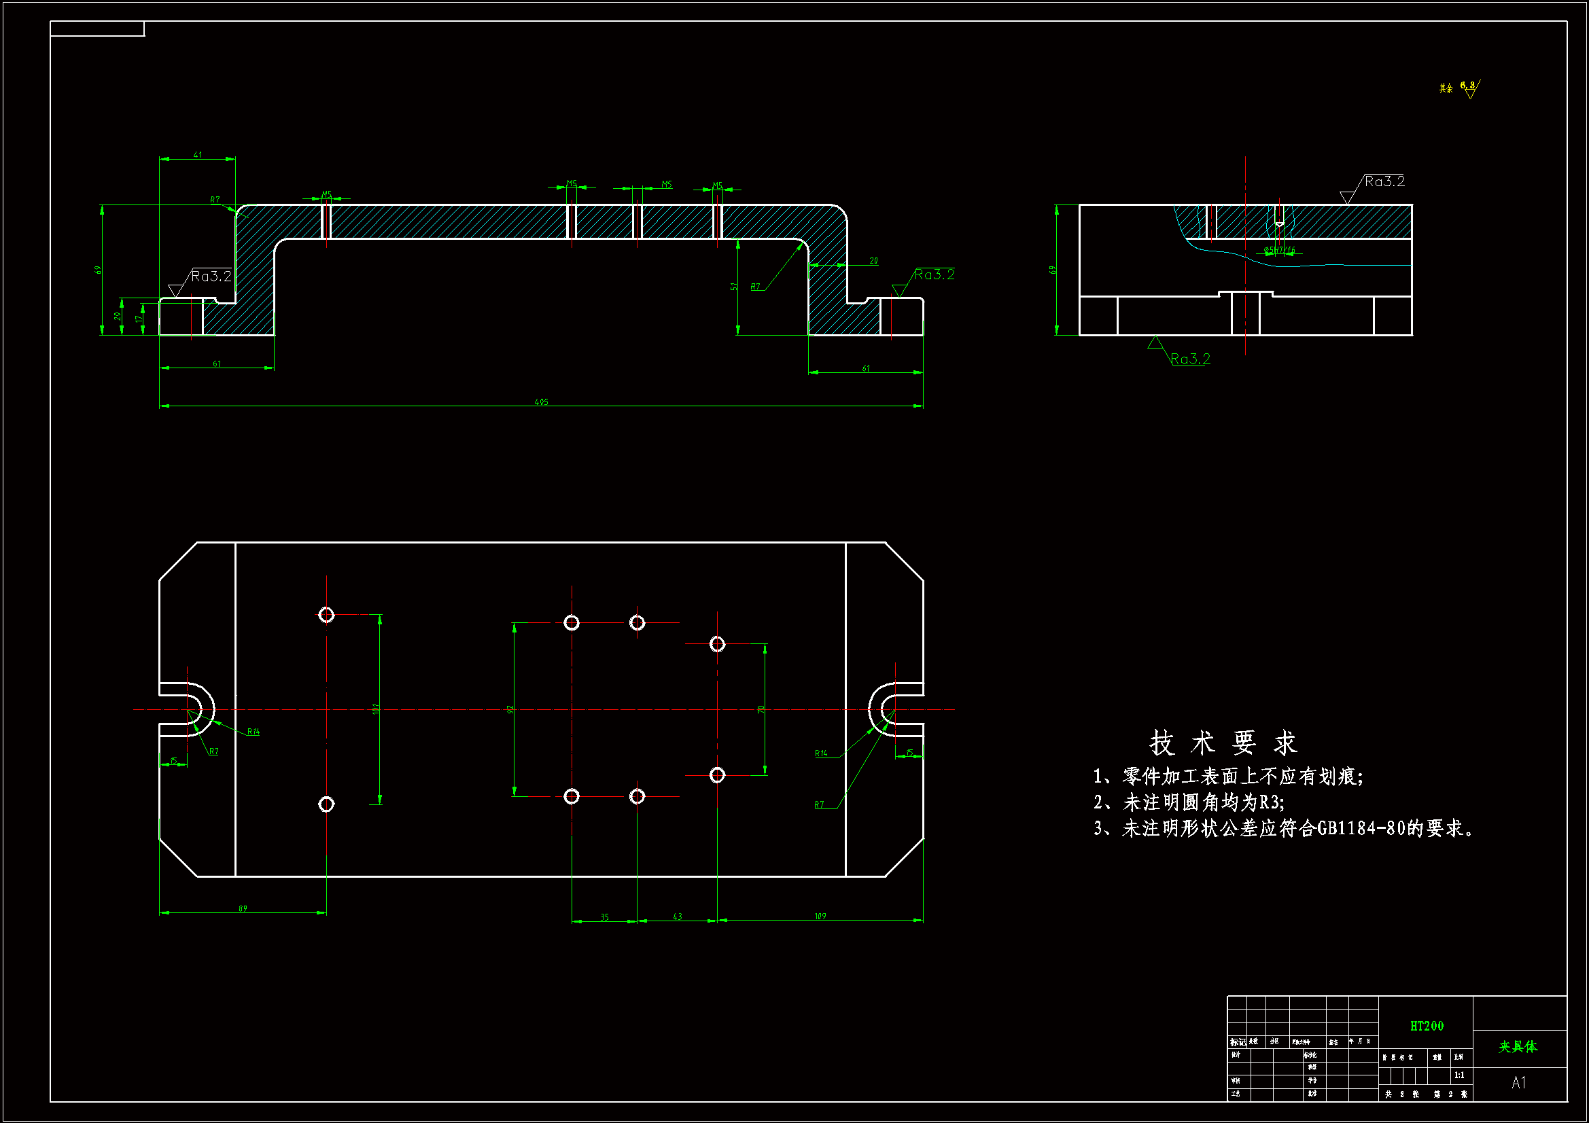Click the 101 vertical dimension in plan view

(x=376, y=709)
